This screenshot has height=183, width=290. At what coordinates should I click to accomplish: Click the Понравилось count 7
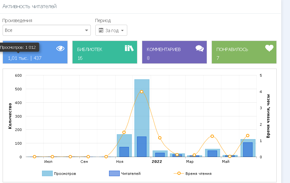tap(218, 58)
